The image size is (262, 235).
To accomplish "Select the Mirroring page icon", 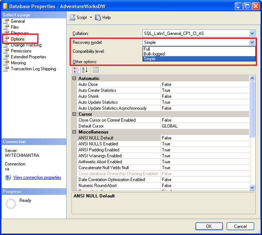I will tap(6, 63).
